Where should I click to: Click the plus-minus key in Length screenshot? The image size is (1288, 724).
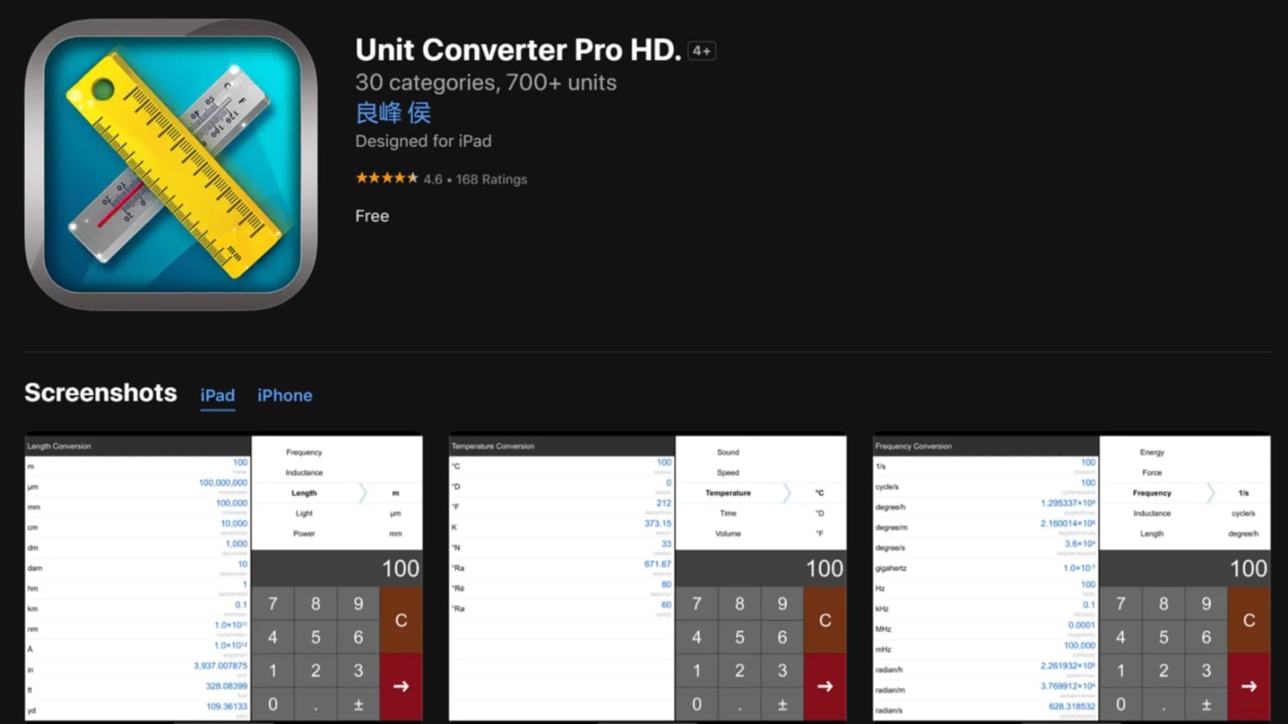click(358, 705)
